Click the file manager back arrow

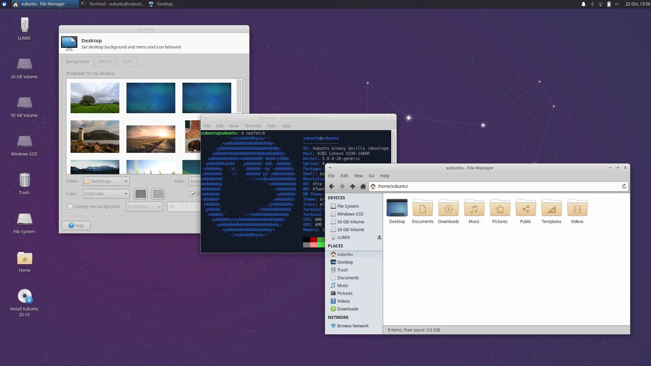[332, 186]
